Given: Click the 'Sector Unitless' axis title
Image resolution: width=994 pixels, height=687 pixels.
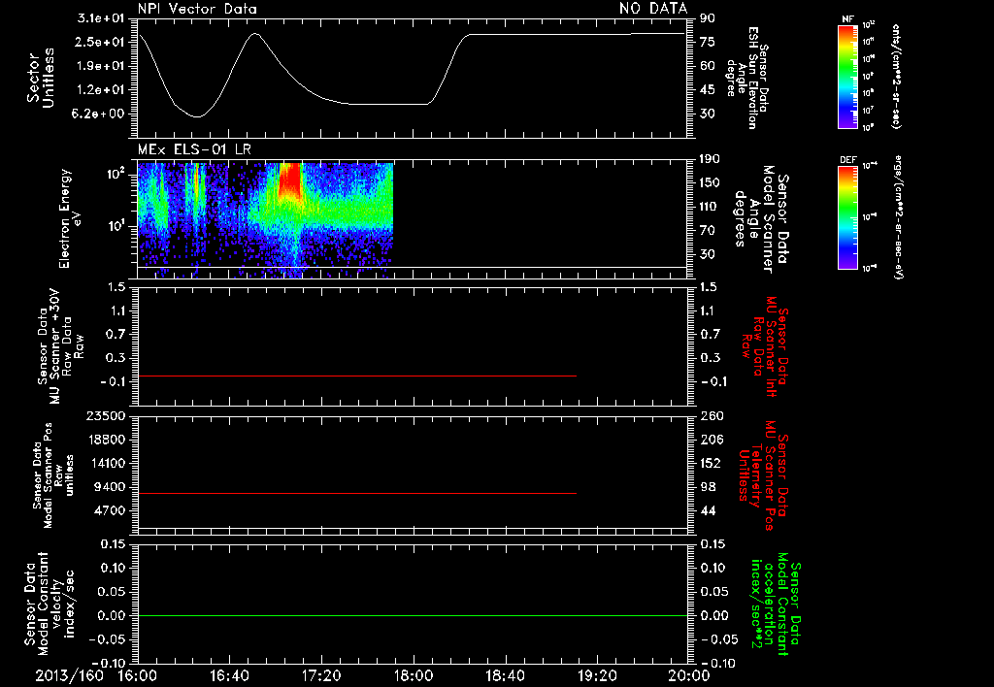Looking at the screenshot, I should (41, 78).
